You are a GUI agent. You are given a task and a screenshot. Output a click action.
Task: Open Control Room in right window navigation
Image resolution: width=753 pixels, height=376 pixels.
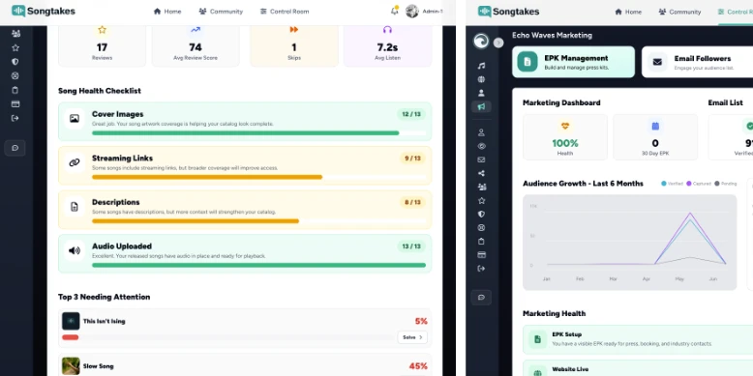[x=736, y=12]
